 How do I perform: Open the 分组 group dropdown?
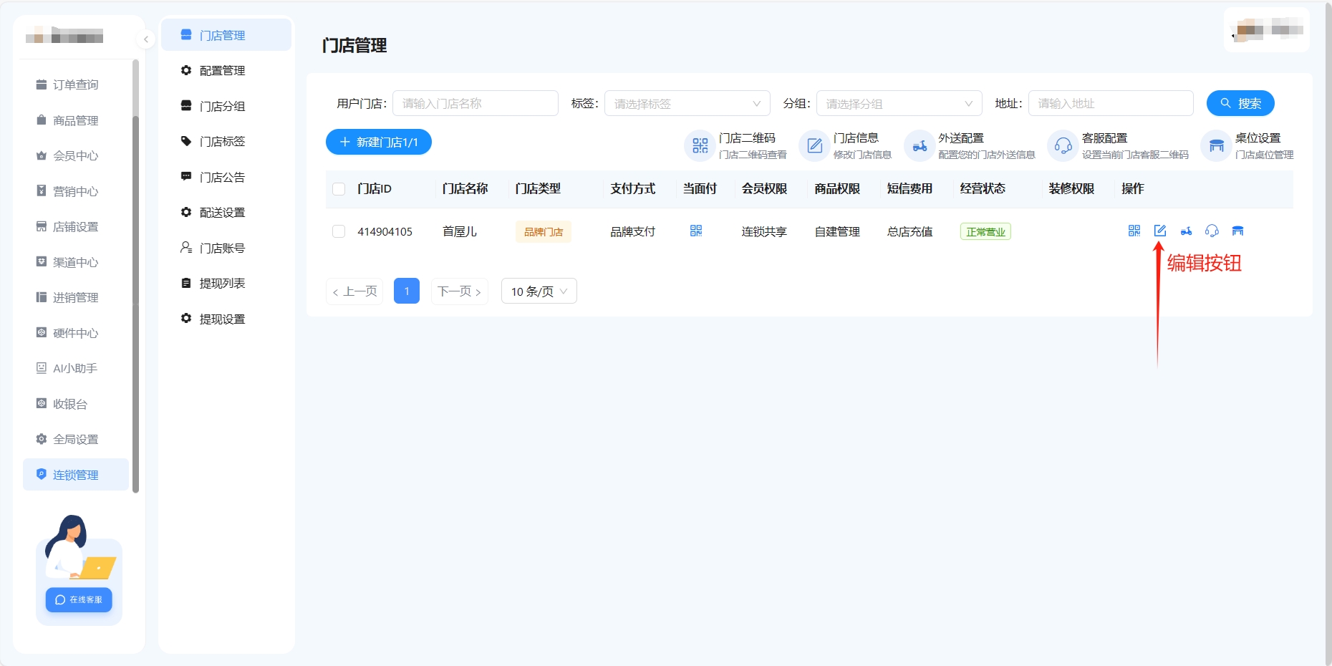click(x=898, y=104)
